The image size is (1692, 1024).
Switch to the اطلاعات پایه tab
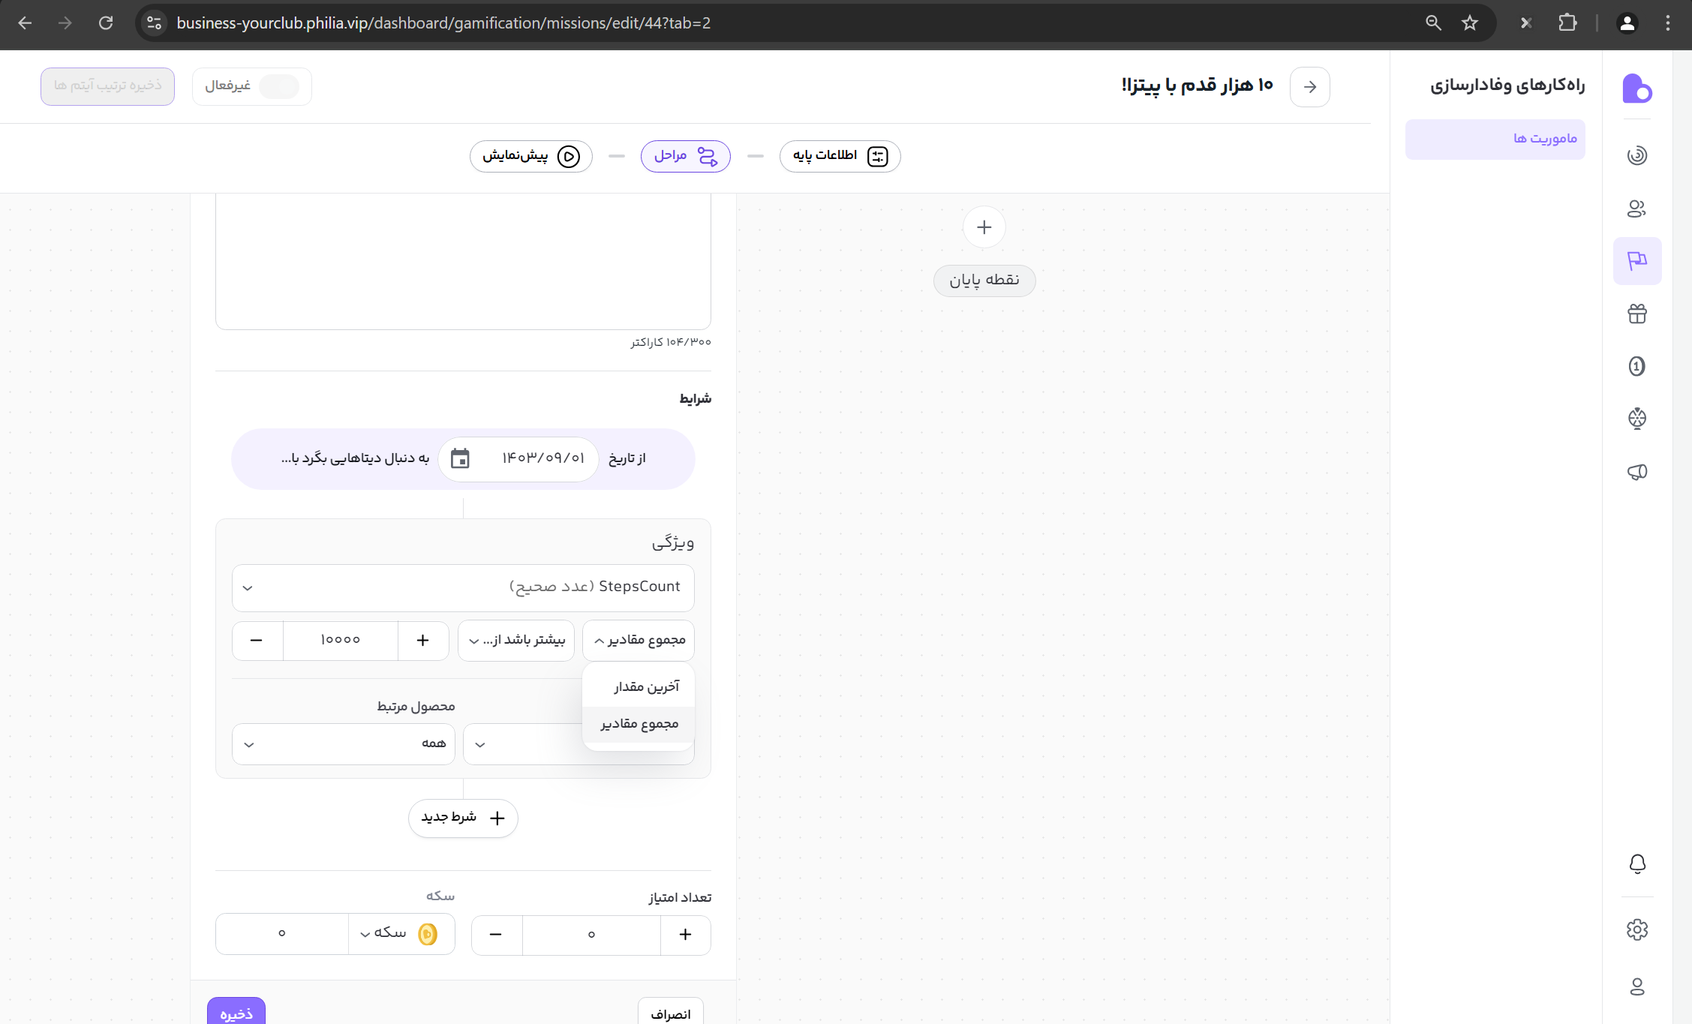tap(840, 156)
